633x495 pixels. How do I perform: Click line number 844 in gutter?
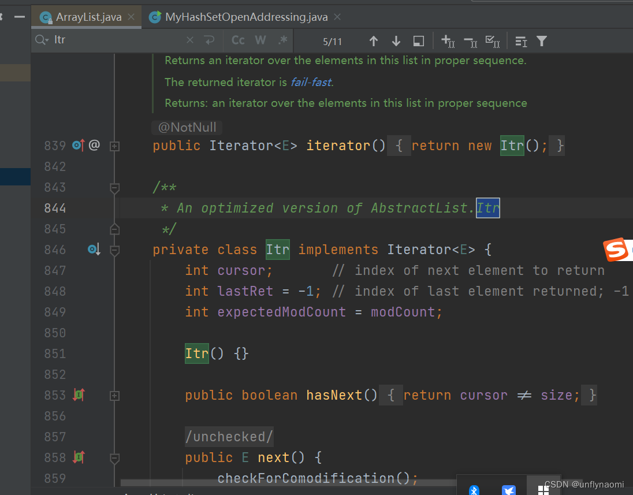(x=55, y=209)
